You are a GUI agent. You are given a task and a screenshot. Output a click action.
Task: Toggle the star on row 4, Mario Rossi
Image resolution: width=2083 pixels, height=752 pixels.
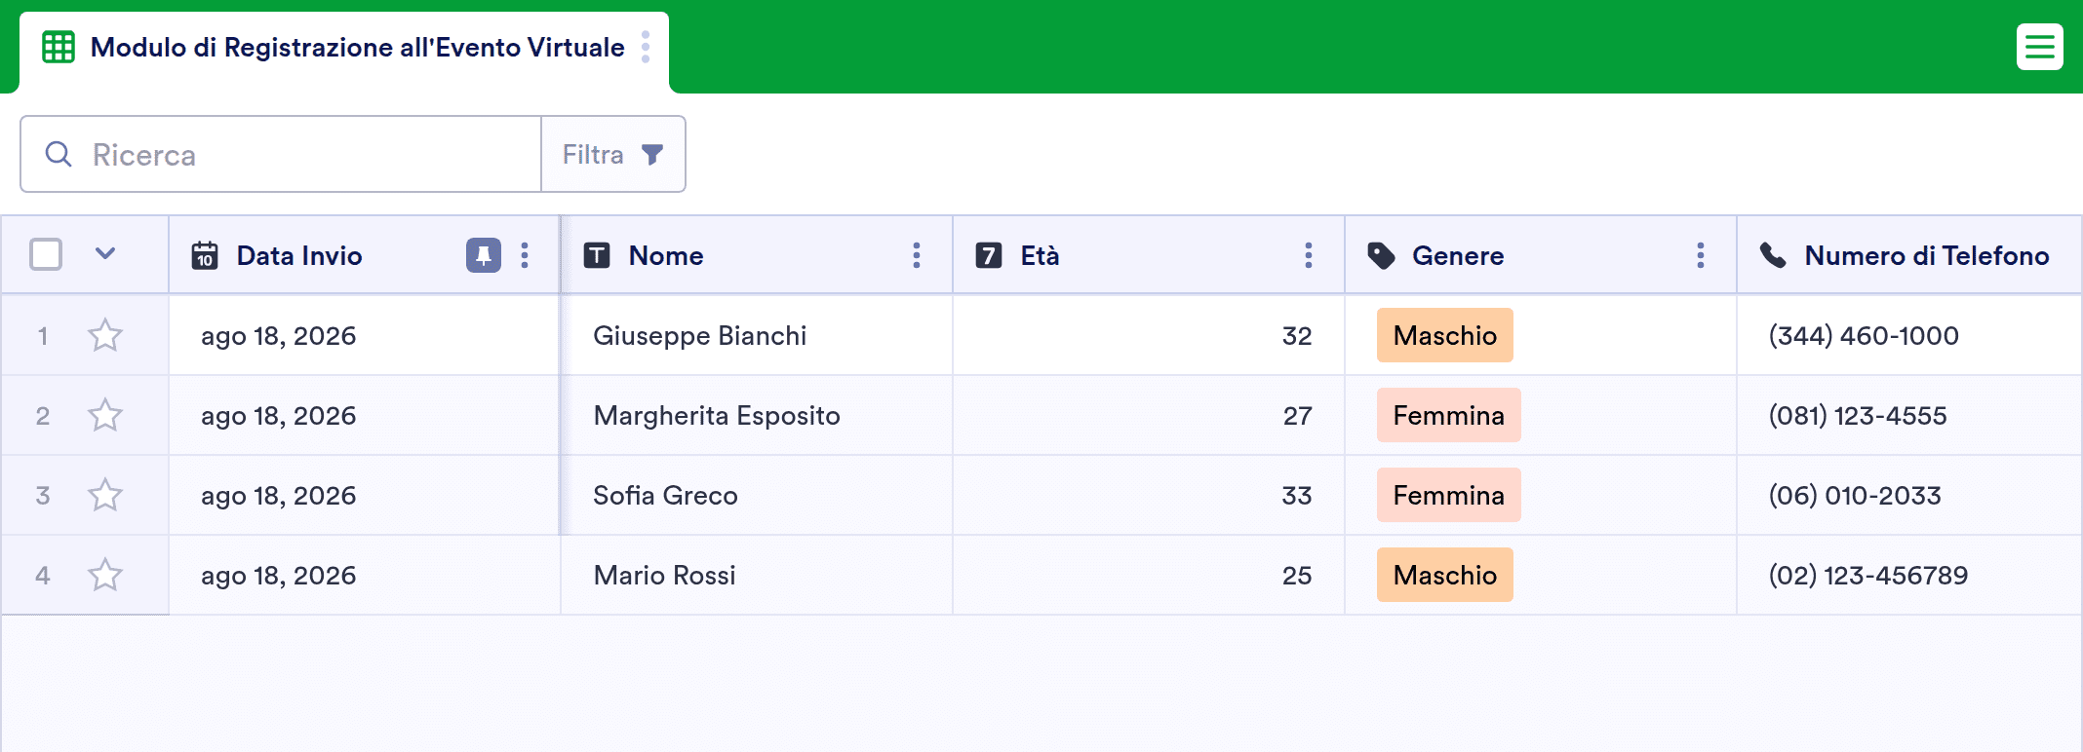coord(105,575)
